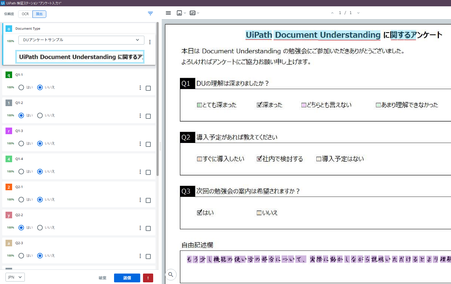
Task: Click the 破棄 discard button
Action: [x=102, y=278]
